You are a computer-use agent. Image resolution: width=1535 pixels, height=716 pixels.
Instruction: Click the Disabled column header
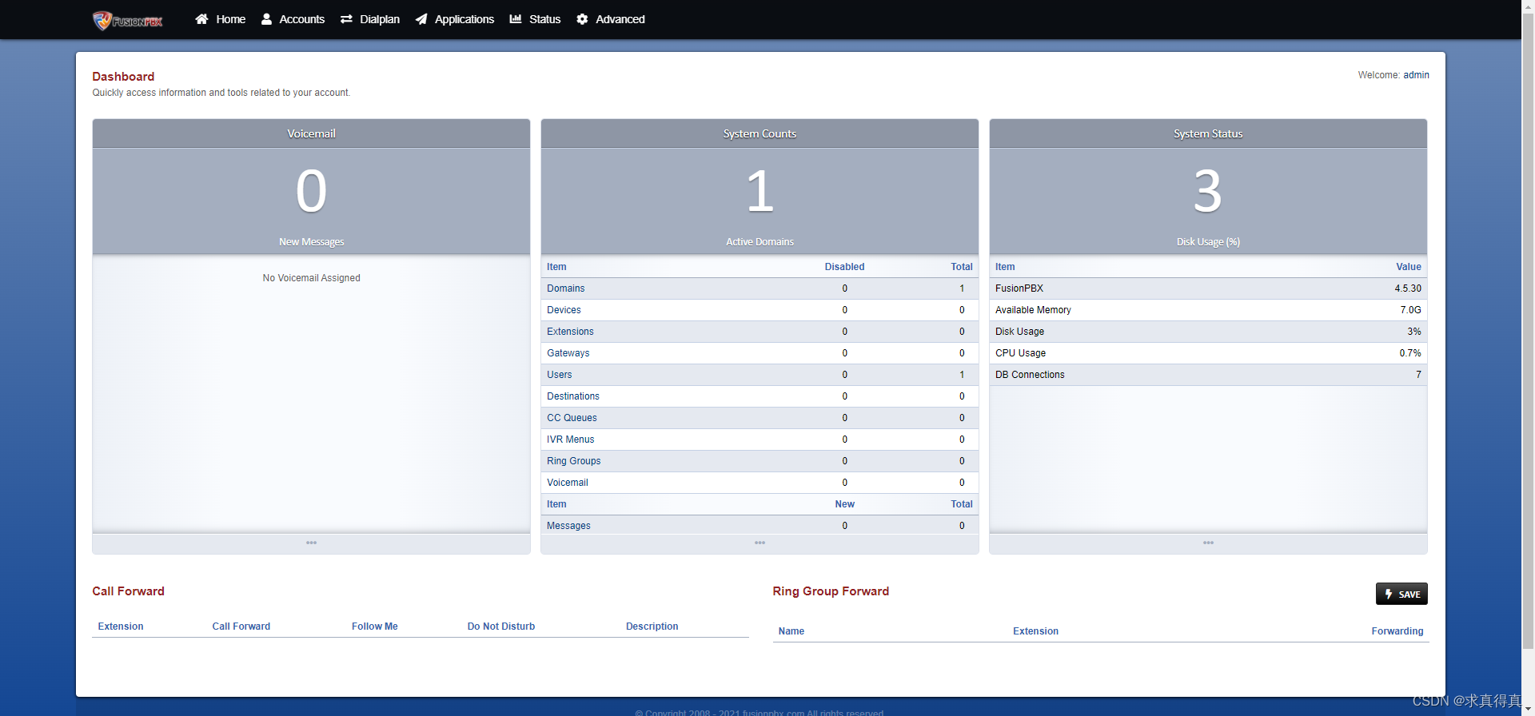pyautogui.click(x=844, y=267)
